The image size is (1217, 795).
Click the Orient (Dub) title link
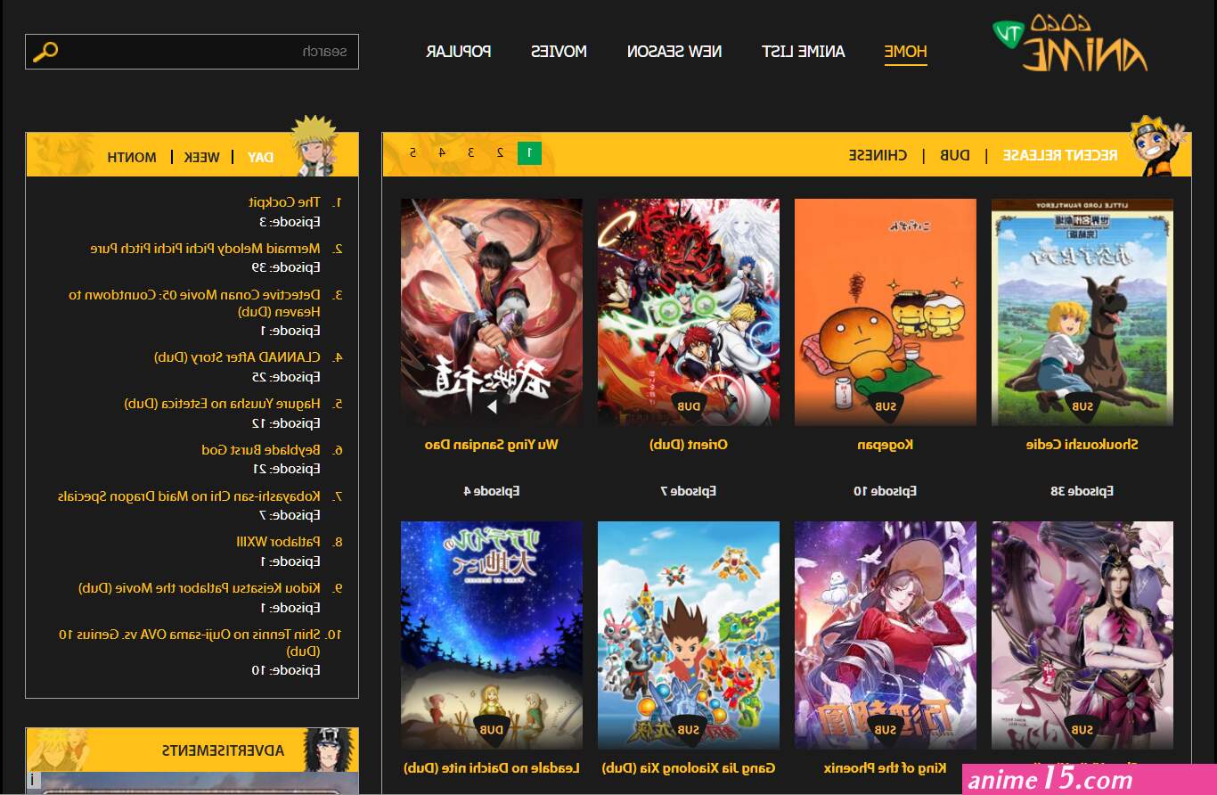689,444
